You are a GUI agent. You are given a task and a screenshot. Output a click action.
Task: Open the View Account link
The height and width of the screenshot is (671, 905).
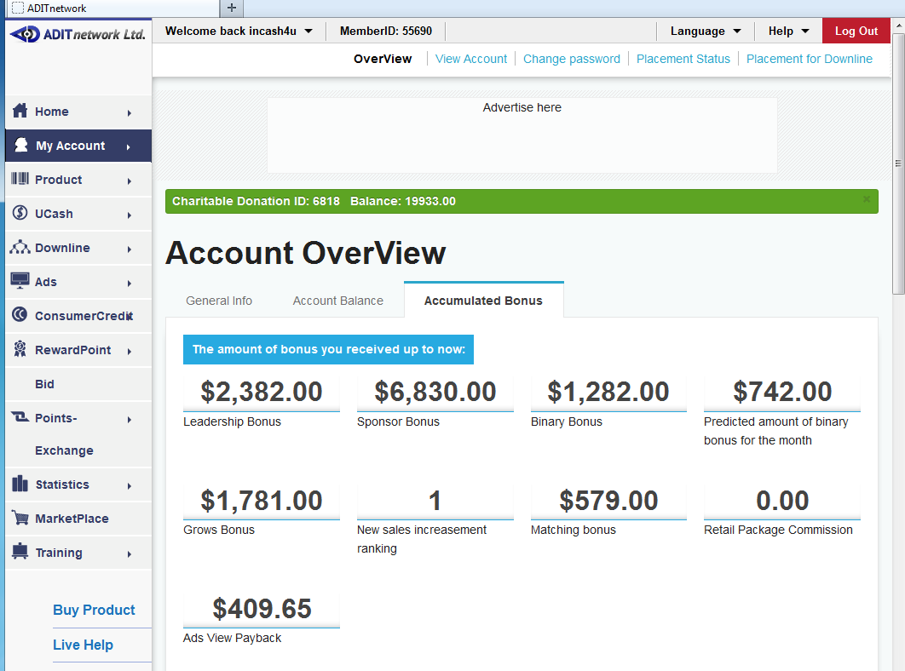click(x=471, y=59)
